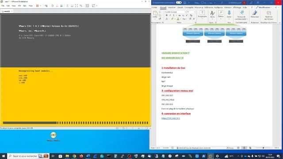Expand the stretch guest dropdown arrow

point(96,6)
